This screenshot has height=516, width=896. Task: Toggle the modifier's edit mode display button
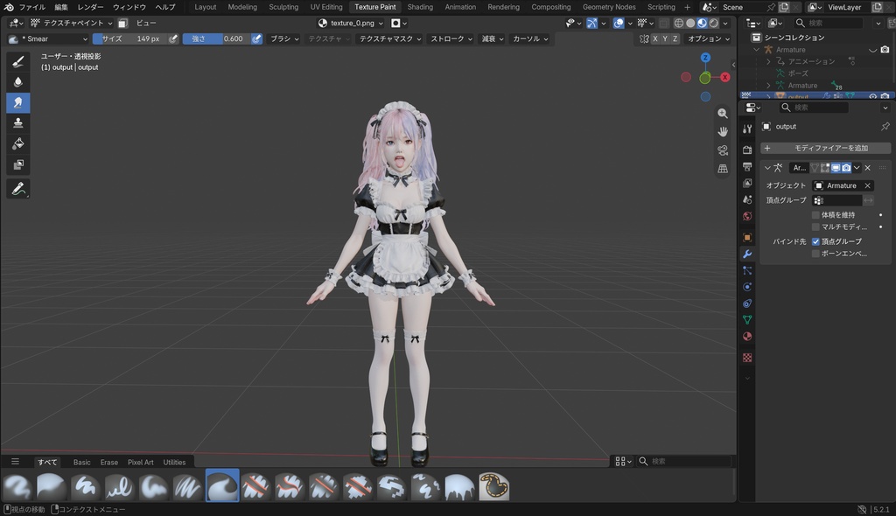pos(824,168)
